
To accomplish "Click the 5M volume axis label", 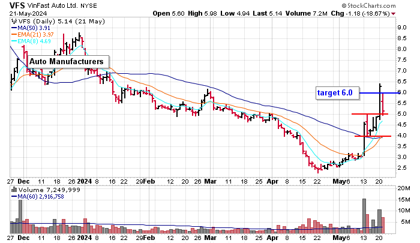I will [405, 222].
